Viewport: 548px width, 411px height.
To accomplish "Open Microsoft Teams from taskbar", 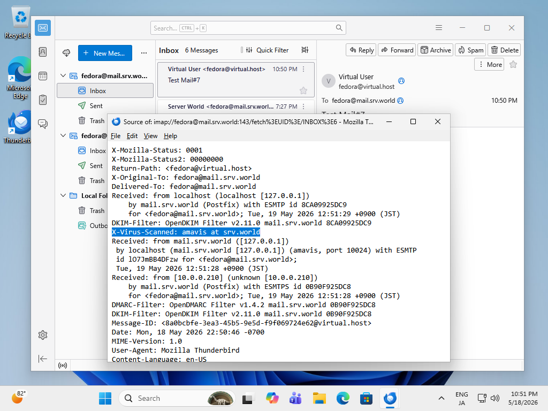I will coord(295,398).
